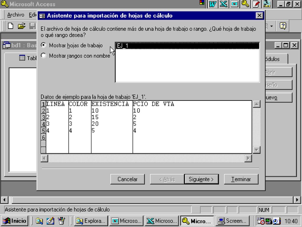Launch PowerPoint from the Office shortcut bar
The image size is (302, 227).
[234, 4]
